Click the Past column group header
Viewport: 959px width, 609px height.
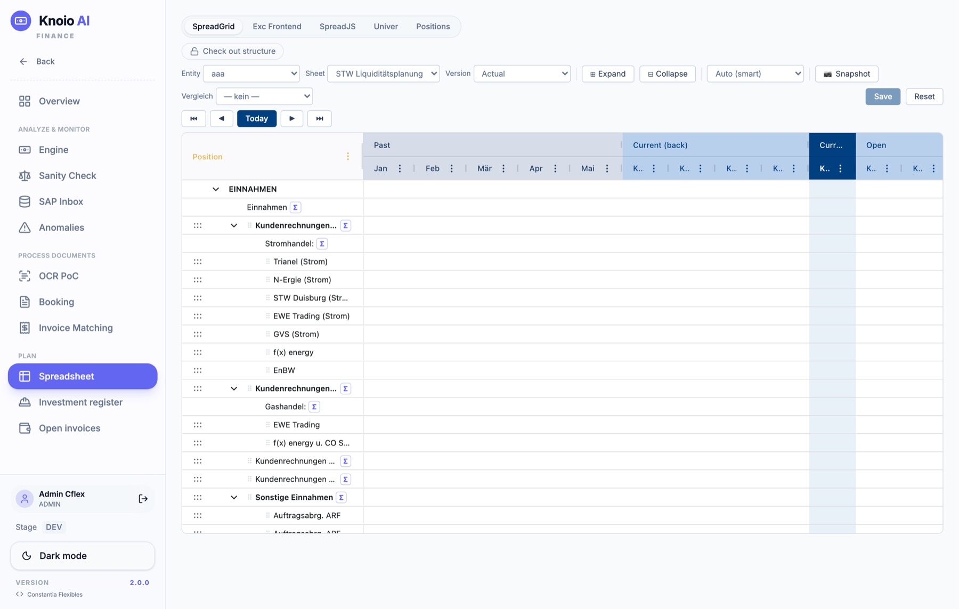(493, 145)
